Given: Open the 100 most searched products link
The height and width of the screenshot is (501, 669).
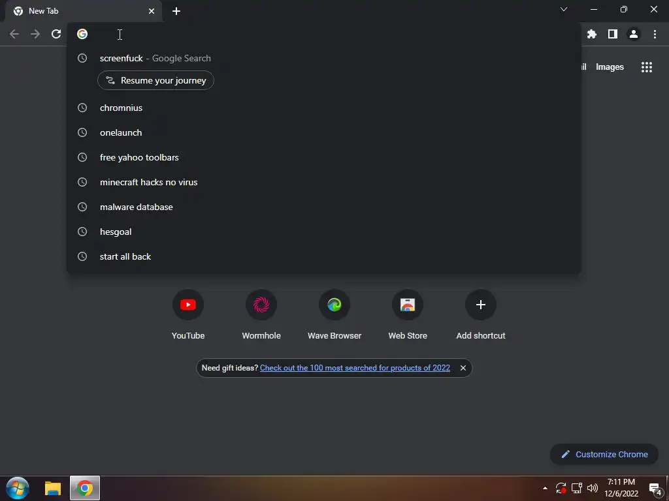Looking at the screenshot, I should point(355,368).
